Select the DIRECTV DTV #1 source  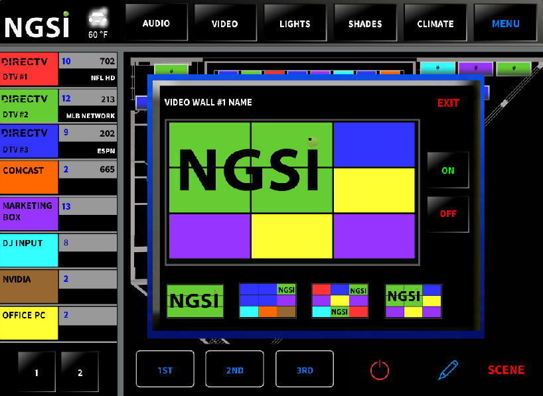point(29,69)
